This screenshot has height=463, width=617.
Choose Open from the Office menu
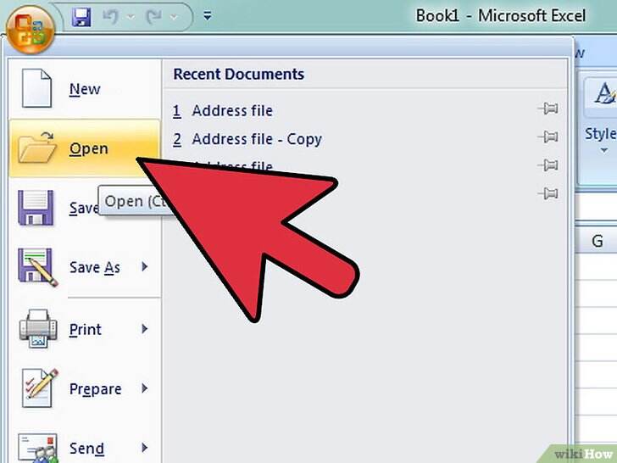pos(85,148)
